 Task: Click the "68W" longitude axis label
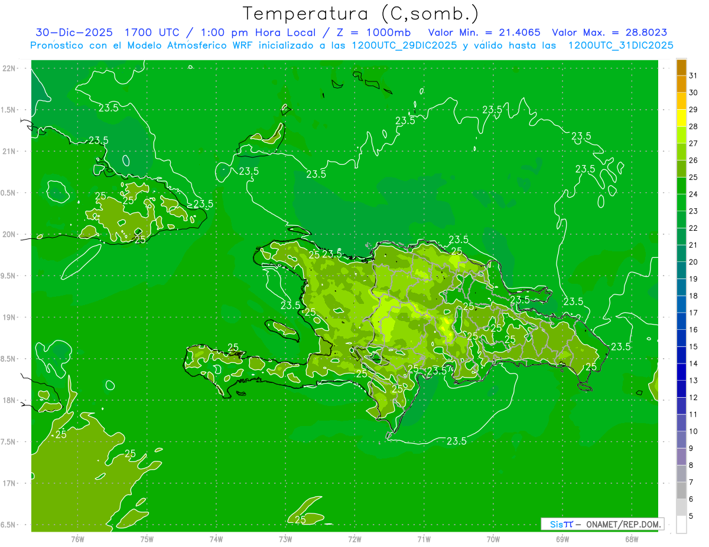[x=632, y=539]
